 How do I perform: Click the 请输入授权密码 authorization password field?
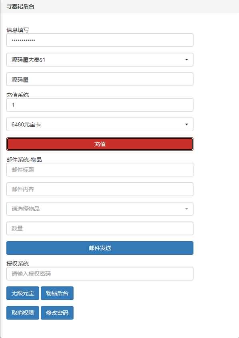(100, 274)
